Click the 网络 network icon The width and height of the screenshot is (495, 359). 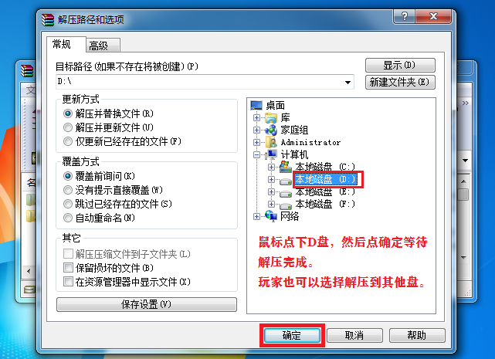(271, 216)
